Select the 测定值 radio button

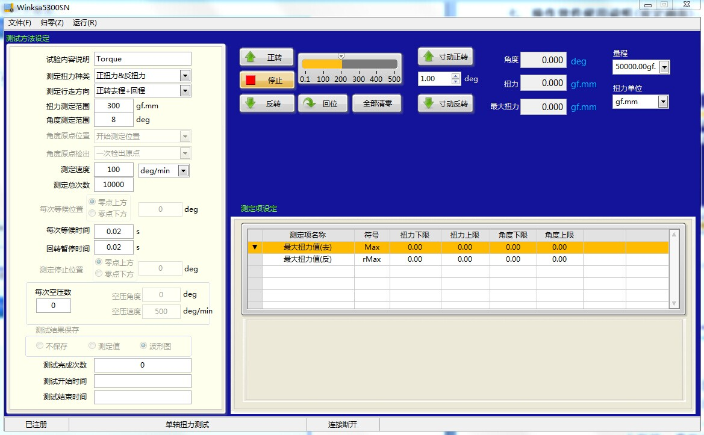tap(92, 346)
